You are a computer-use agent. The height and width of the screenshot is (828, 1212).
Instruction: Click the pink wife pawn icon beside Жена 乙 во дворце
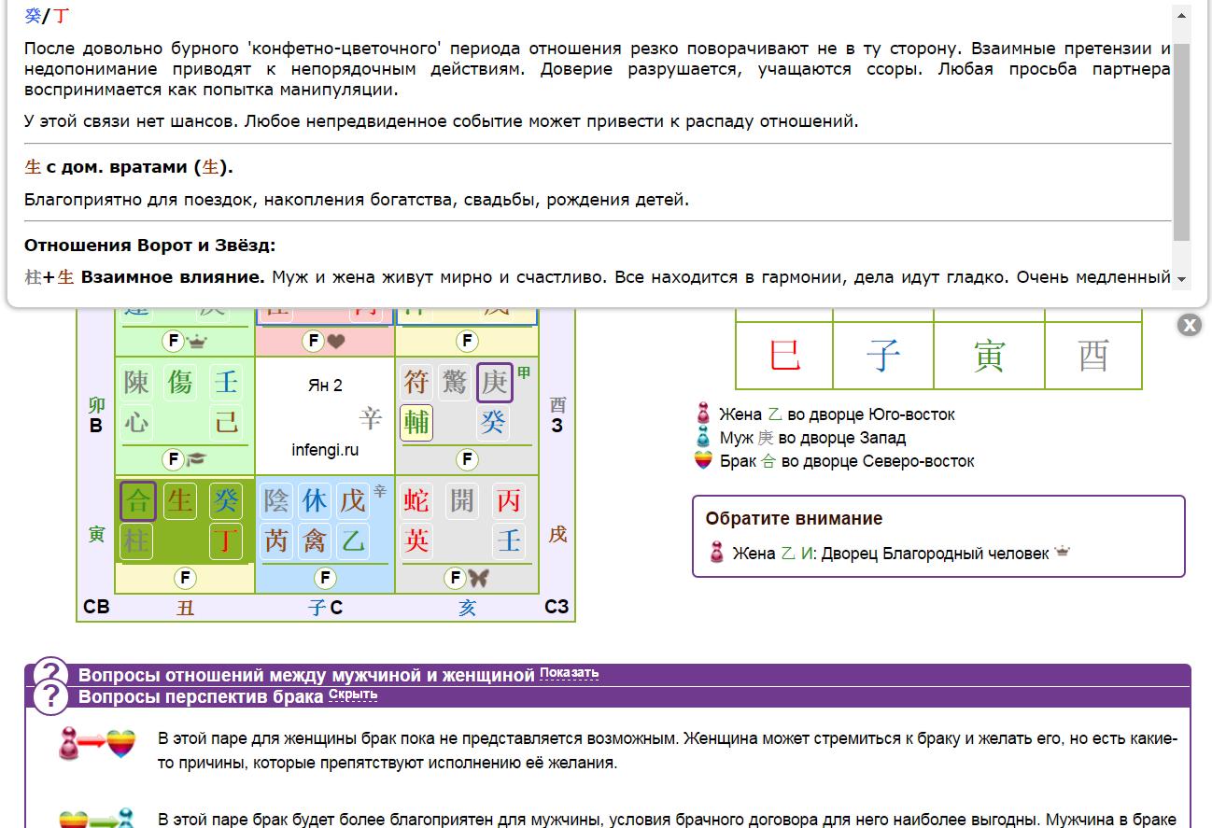(x=705, y=414)
